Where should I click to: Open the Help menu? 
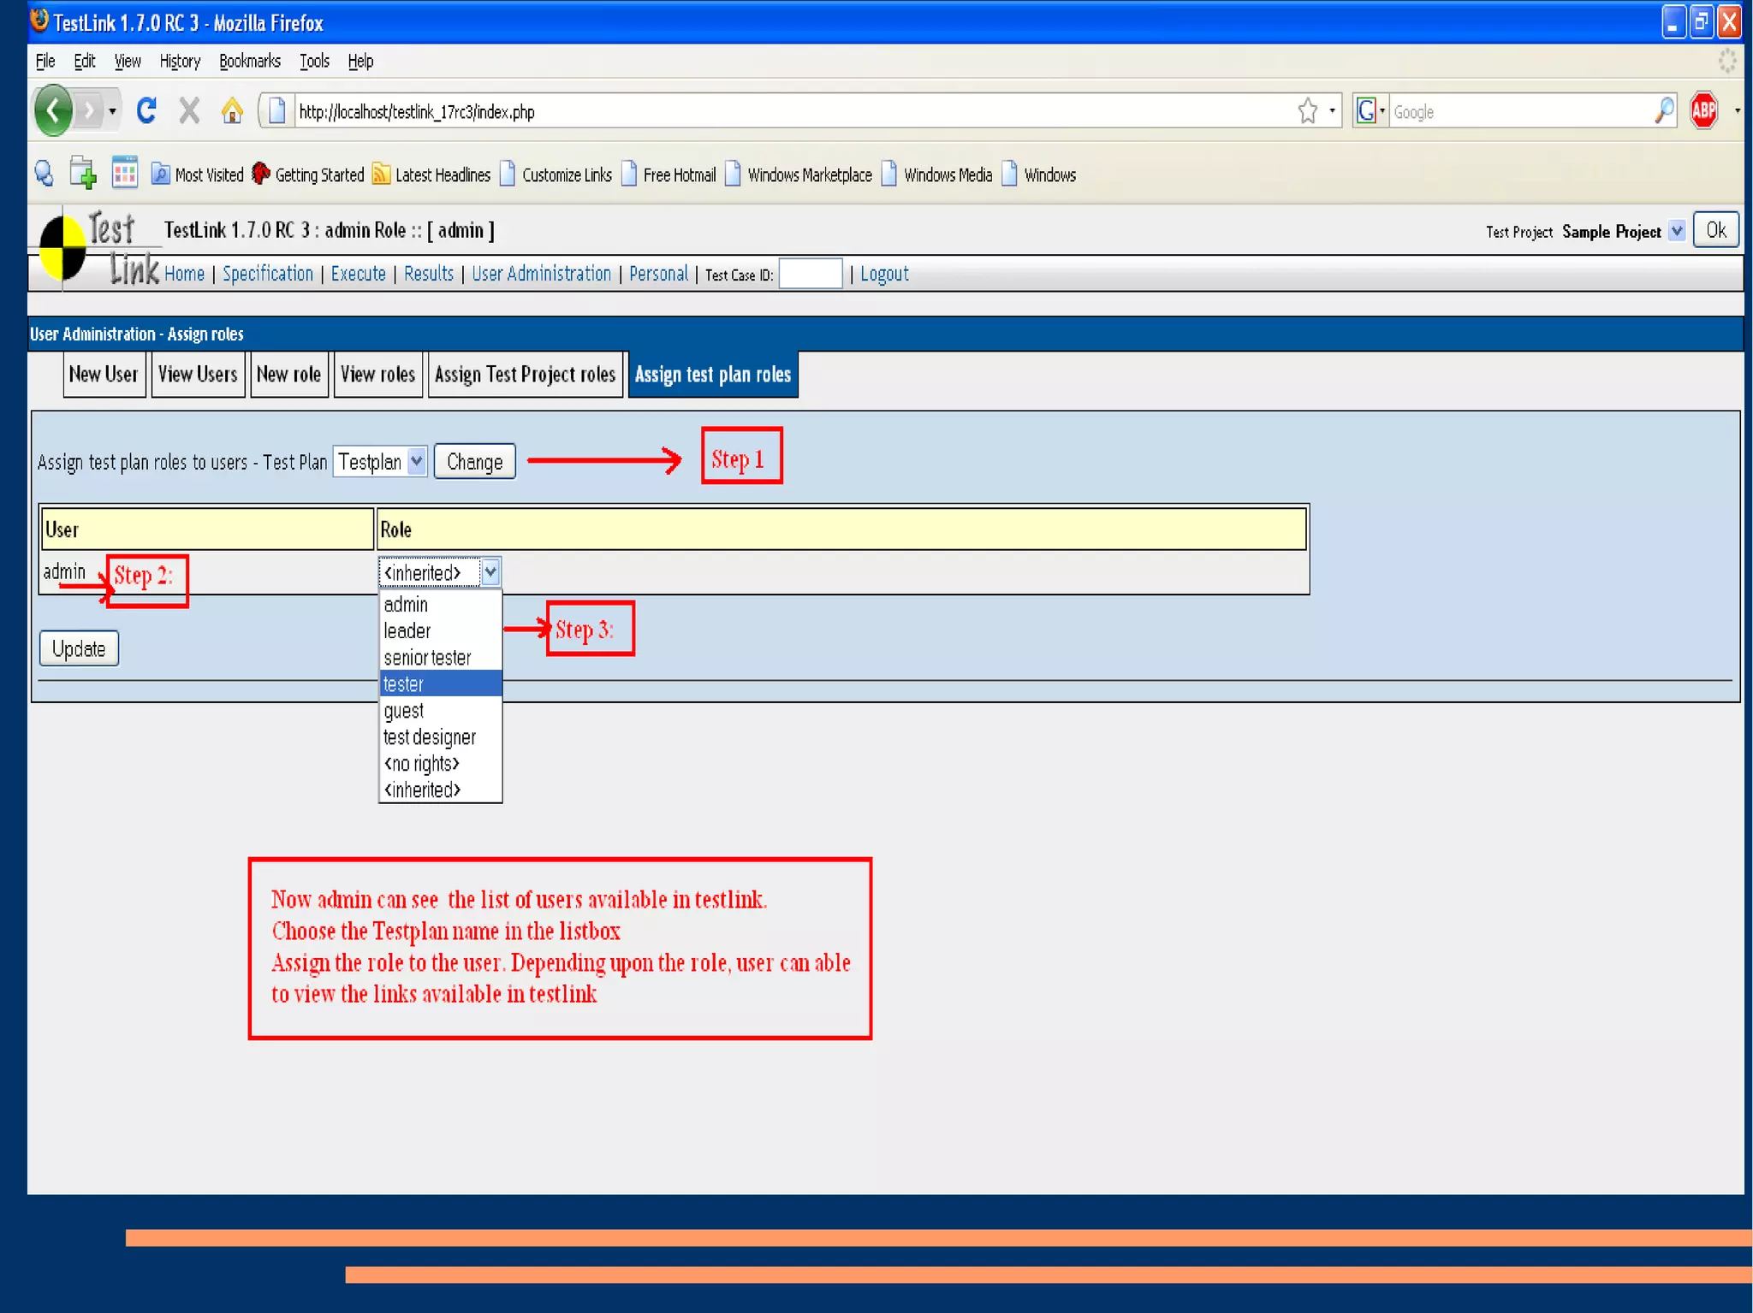[360, 61]
